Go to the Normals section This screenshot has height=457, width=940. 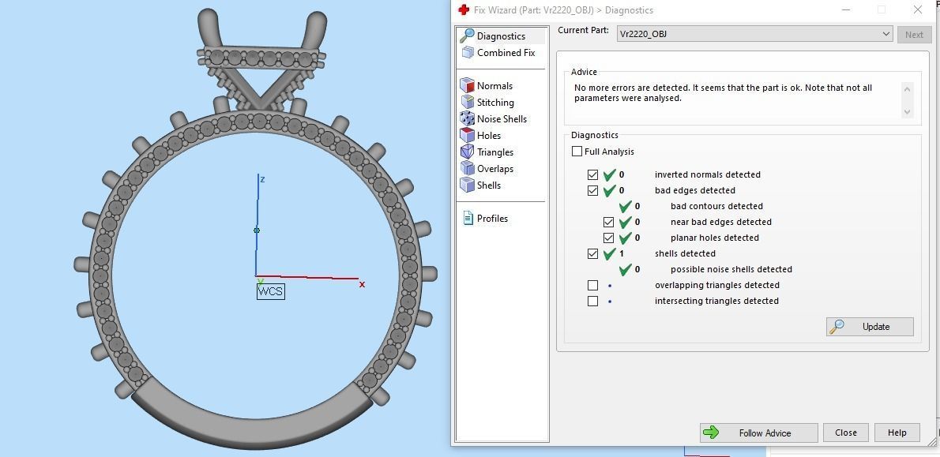(x=494, y=86)
